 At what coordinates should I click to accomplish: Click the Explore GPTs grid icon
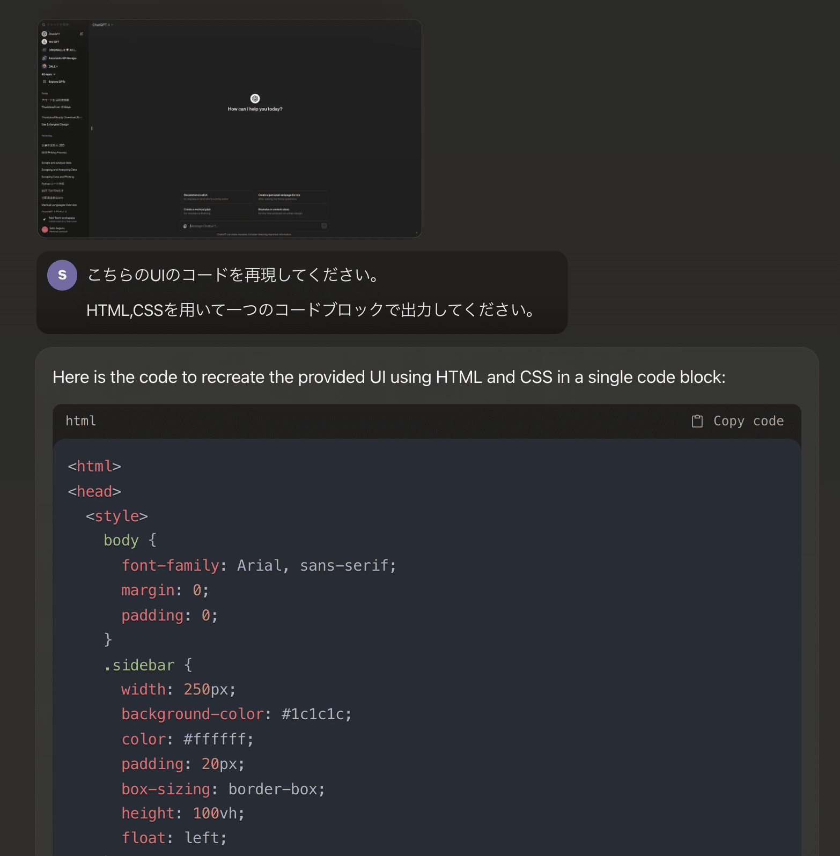point(45,82)
